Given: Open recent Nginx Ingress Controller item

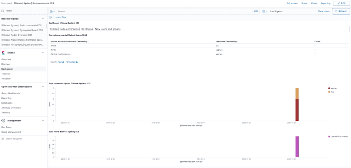Looking at the screenshot, I should [22, 40].
